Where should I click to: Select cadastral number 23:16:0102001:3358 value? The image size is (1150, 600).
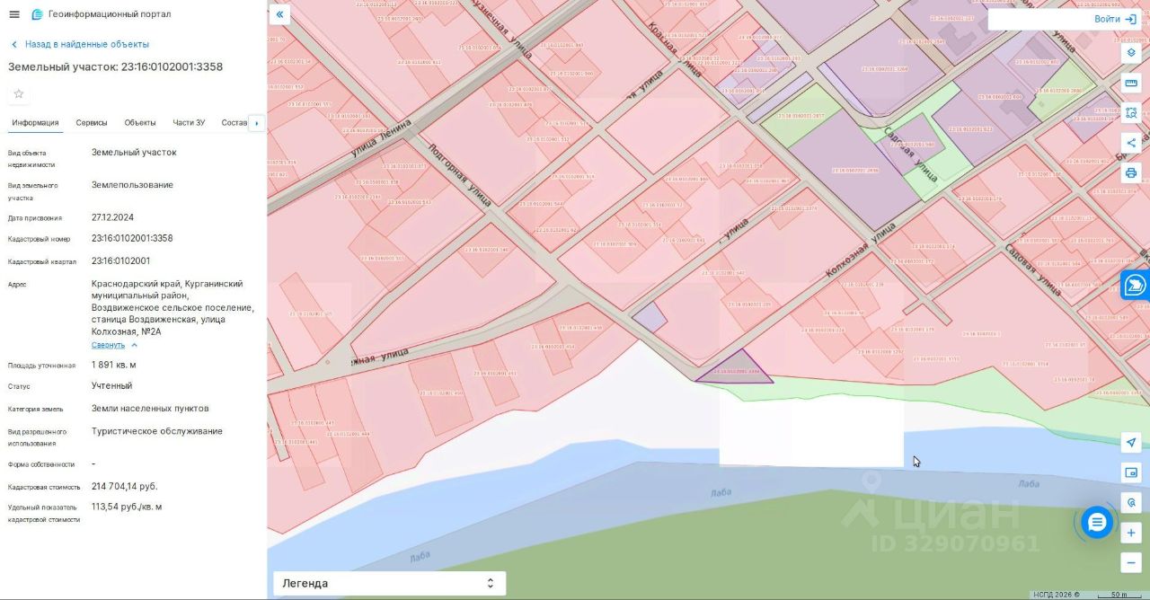click(132, 239)
